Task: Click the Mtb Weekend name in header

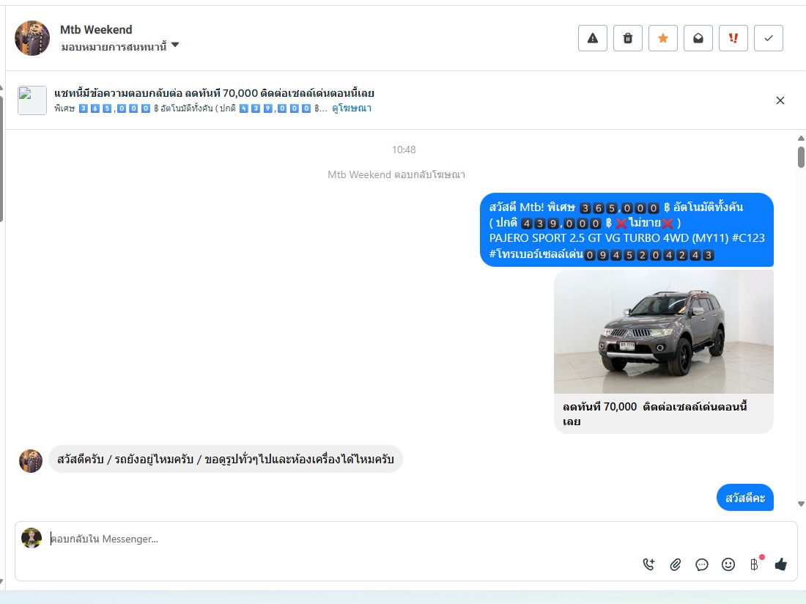Action: click(96, 30)
